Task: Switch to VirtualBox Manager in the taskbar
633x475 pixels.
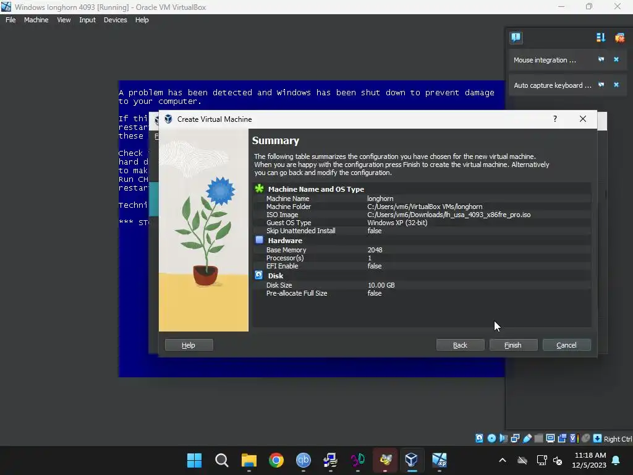Action: (x=411, y=460)
